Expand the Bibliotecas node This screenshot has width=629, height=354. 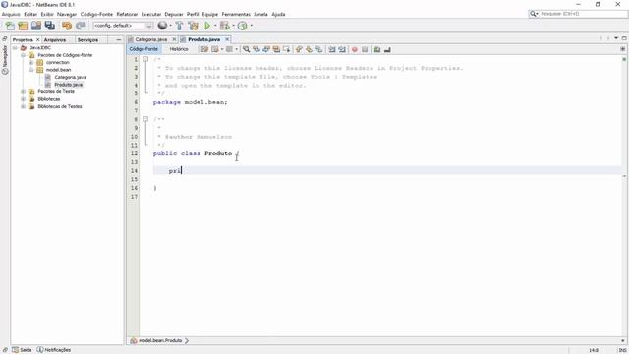[x=24, y=99]
